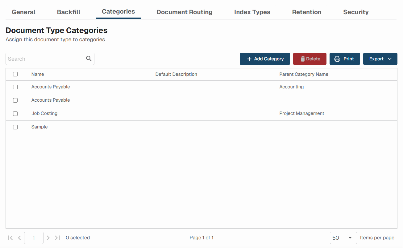Switch to the Backfill tab
The width and height of the screenshot is (403, 248).
(69, 12)
